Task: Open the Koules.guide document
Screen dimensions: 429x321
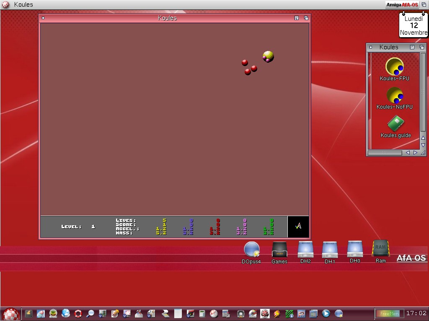Action: click(395, 124)
